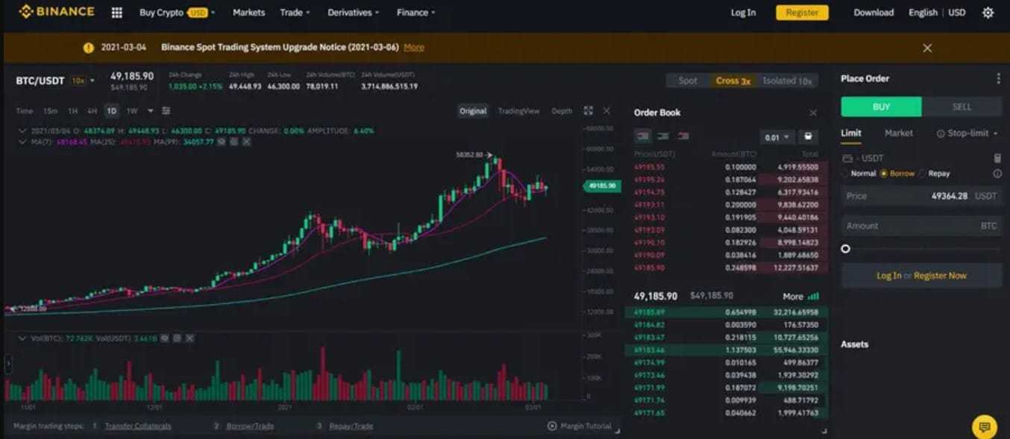Close the Order Book panel
The height and width of the screenshot is (439, 1010).
coord(813,113)
